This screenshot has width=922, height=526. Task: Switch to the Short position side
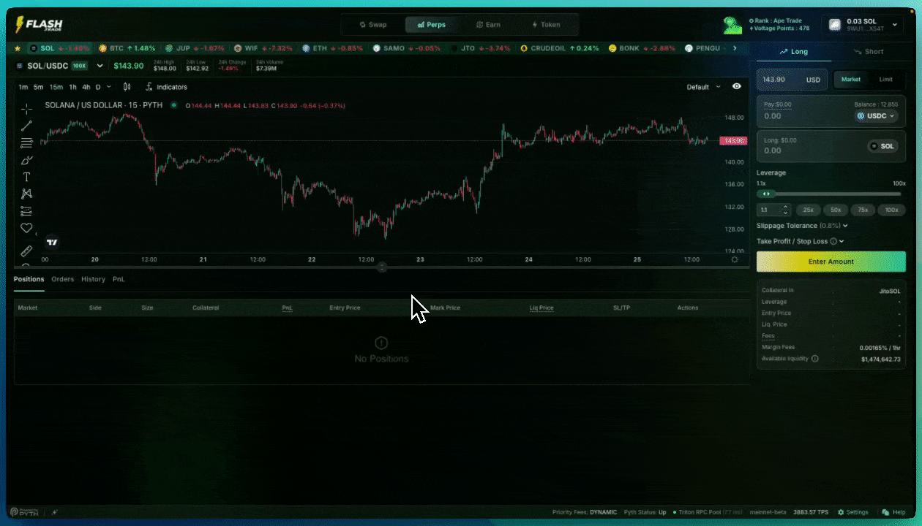pos(868,52)
